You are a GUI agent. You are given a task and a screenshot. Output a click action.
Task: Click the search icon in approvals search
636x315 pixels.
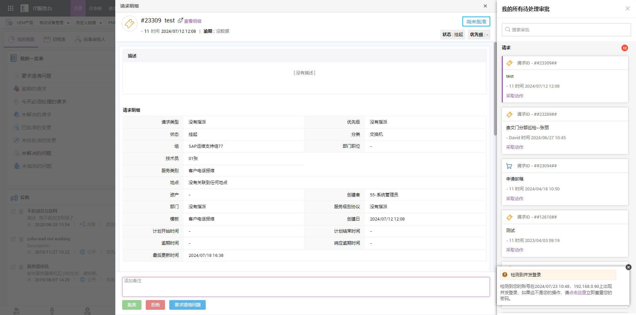507,30
